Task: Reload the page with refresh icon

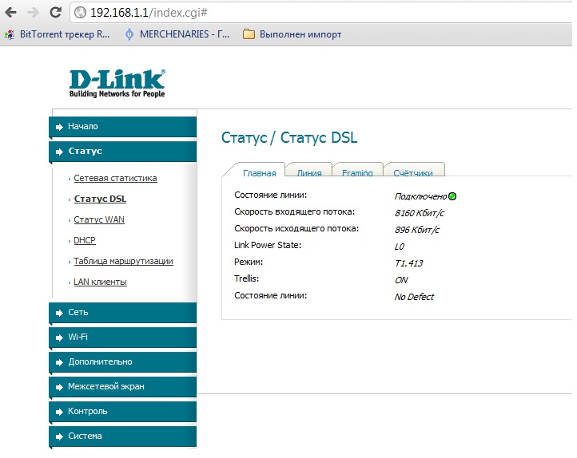Action: tap(55, 13)
